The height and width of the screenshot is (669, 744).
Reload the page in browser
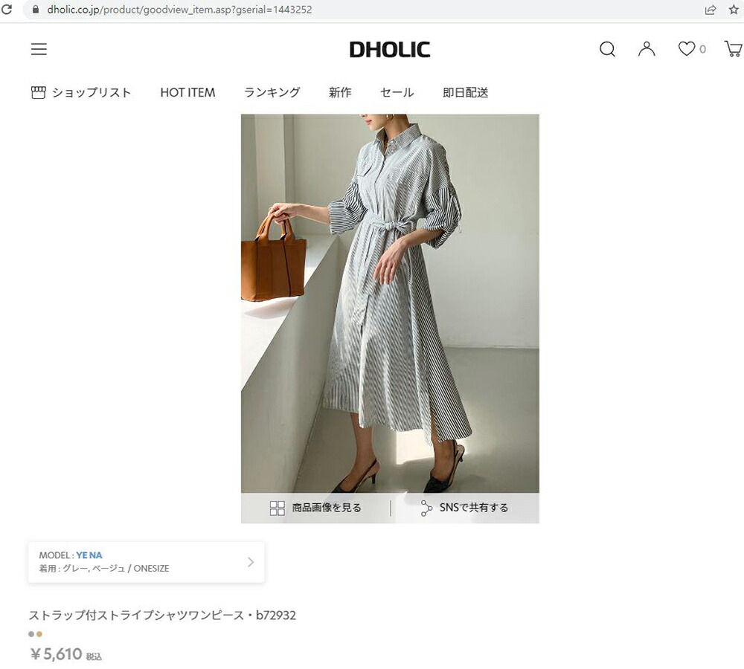pos(7,9)
